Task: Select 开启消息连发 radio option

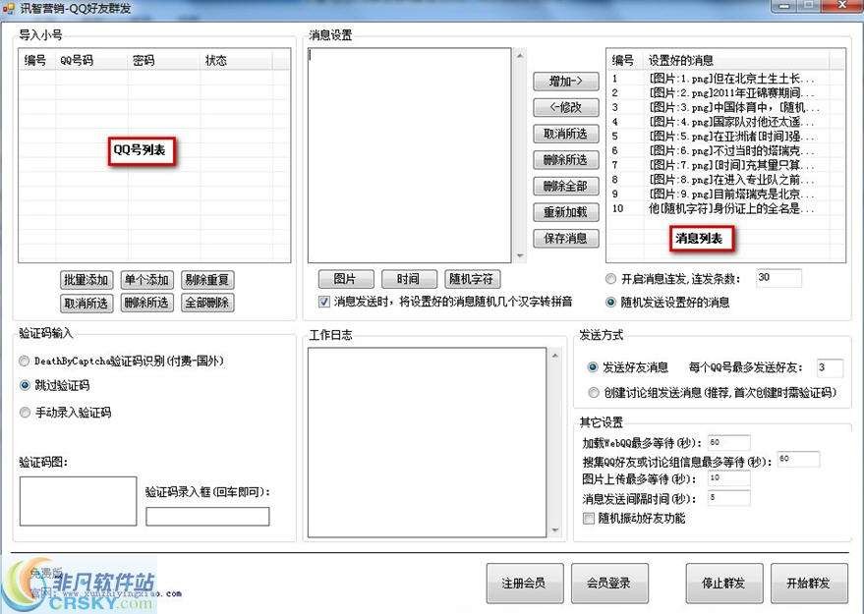Action: pyautogui.click(x=610, y=279)
